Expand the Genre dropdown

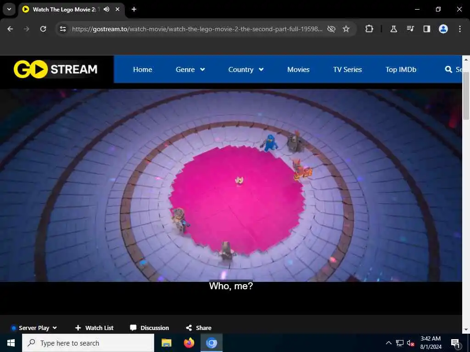190,70
